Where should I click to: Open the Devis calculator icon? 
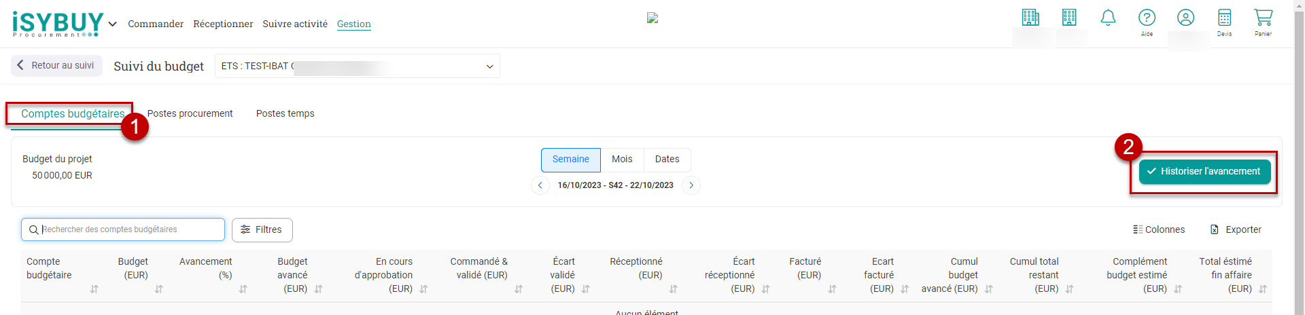pos(1224,18)
